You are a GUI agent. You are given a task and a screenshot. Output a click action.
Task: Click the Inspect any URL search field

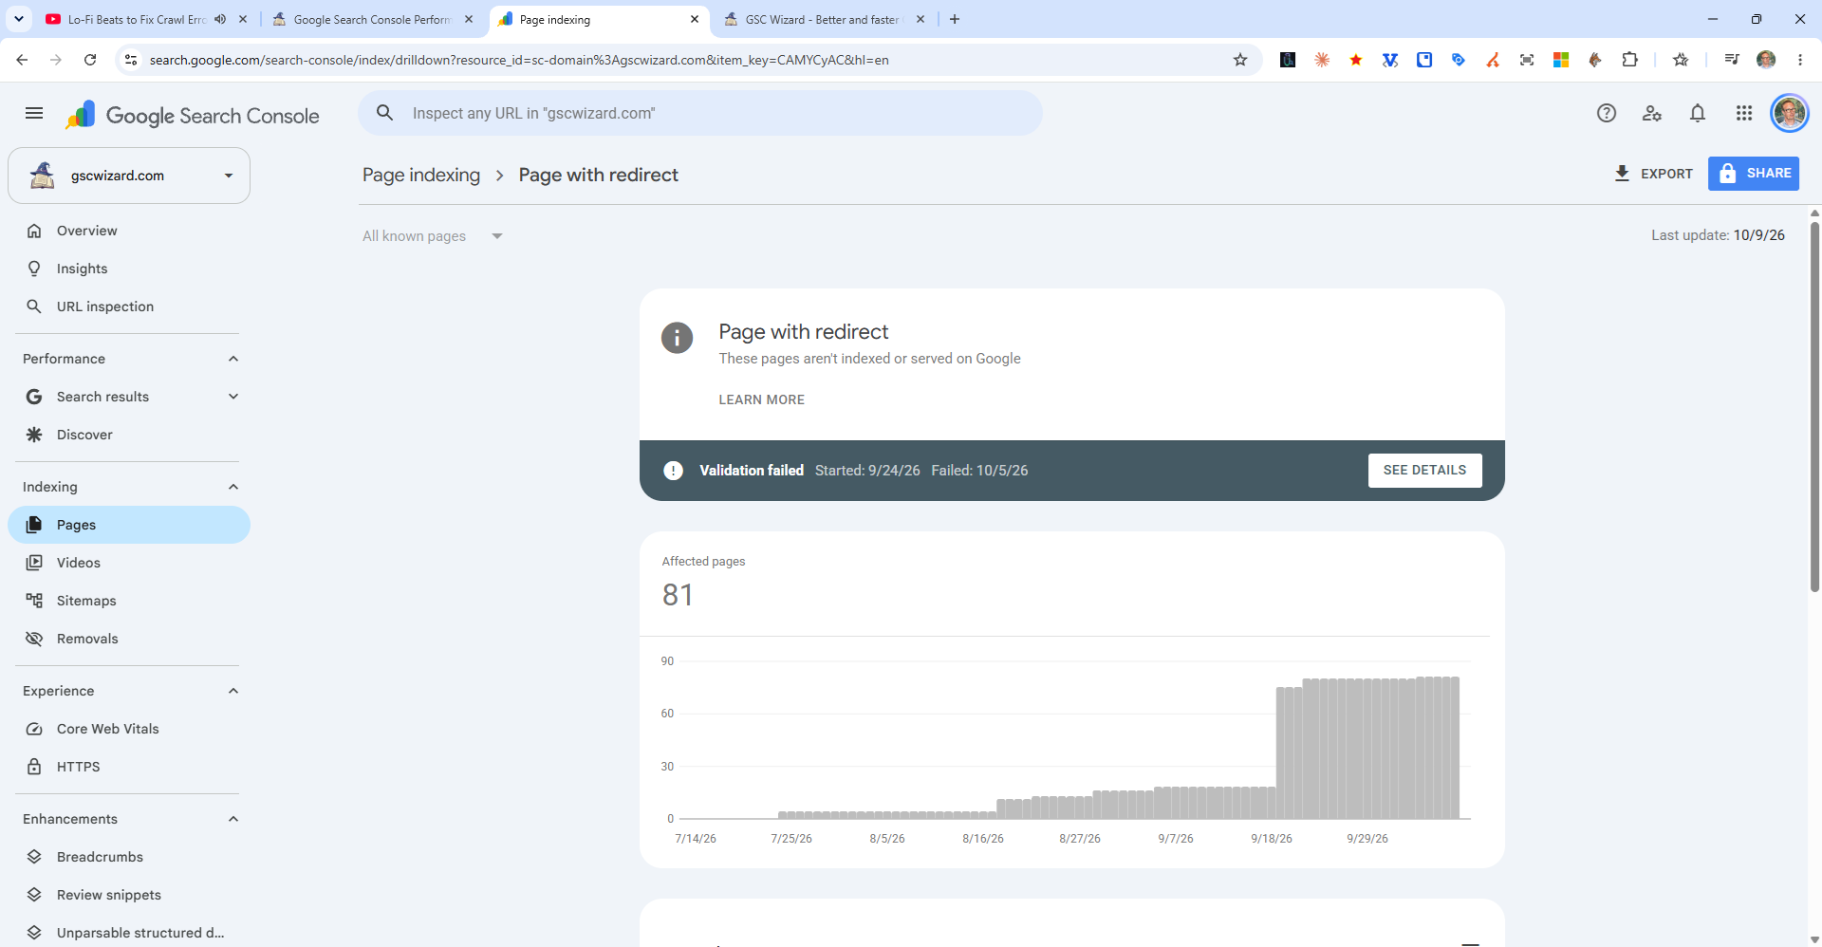700,113
